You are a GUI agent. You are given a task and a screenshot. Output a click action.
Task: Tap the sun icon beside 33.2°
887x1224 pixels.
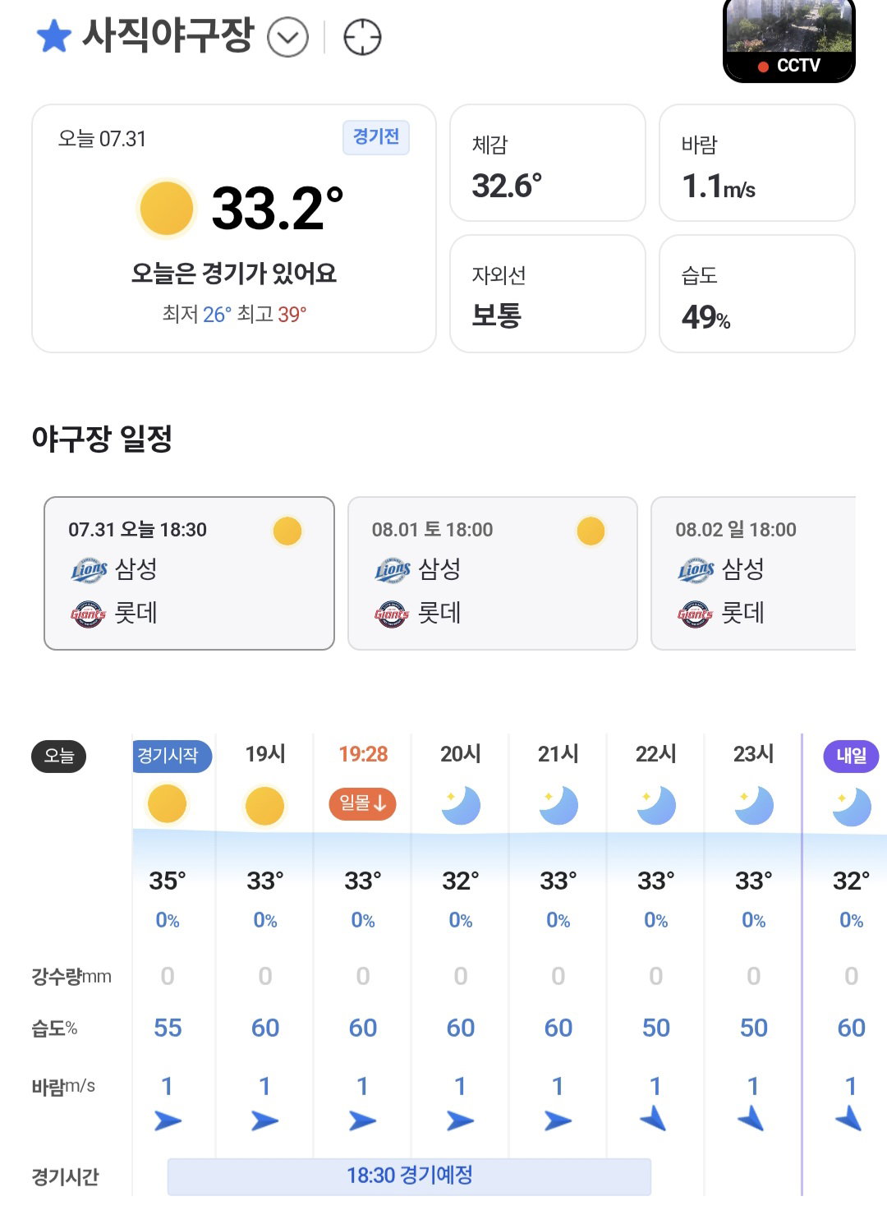pyautogui.click(x=167, y=209)
